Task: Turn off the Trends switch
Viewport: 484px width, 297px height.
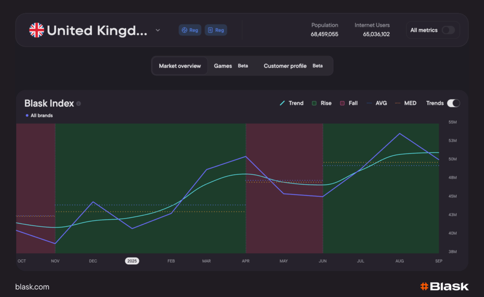Action: (453, 103)
